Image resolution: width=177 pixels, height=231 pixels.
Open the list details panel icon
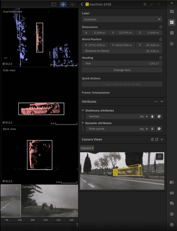coord(172,33)
